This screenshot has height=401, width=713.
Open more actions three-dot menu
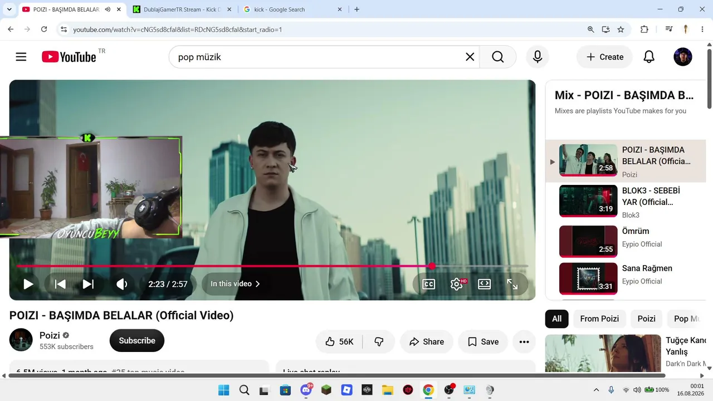point(524,341)
